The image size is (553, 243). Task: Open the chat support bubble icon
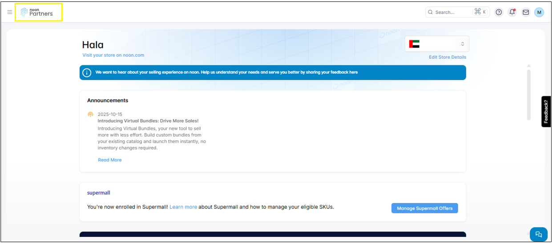tap(538, 235)
